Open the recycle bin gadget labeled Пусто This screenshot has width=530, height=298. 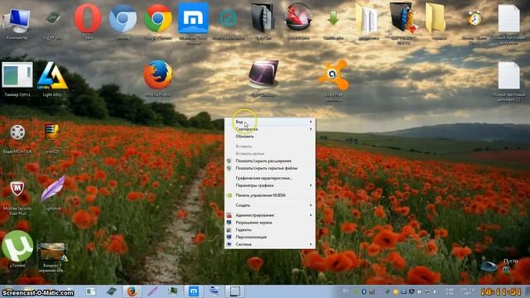click(x=489, y=267)
